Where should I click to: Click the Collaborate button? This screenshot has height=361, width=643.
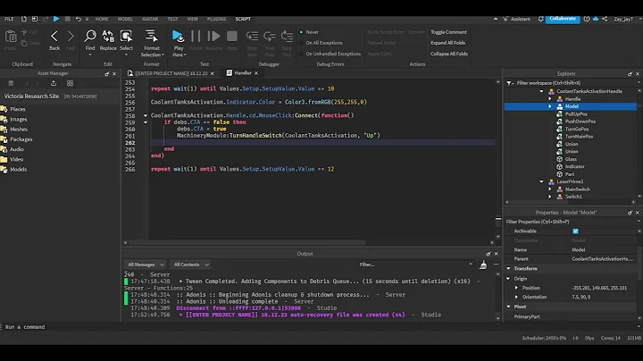(563, 19)
